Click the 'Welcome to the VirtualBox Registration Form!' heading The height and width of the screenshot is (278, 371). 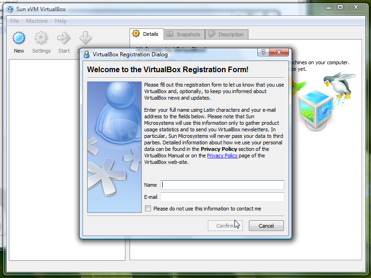pos(168,69)
